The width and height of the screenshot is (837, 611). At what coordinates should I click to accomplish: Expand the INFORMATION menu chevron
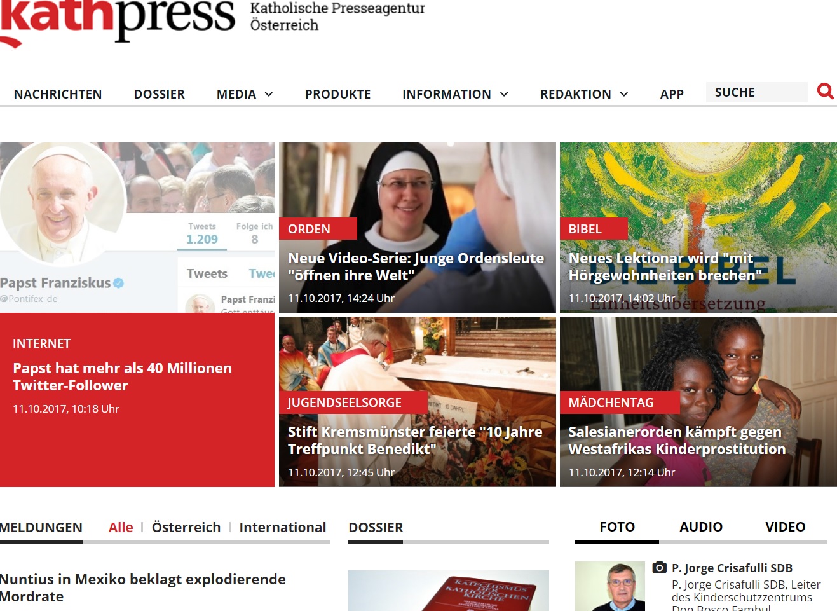click(504, 94)
